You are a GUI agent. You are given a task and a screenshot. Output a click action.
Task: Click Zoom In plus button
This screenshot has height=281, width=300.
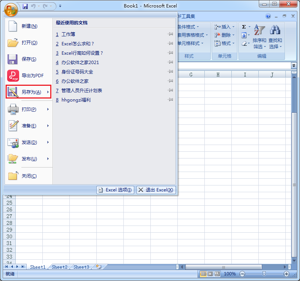tap(286, 274)
